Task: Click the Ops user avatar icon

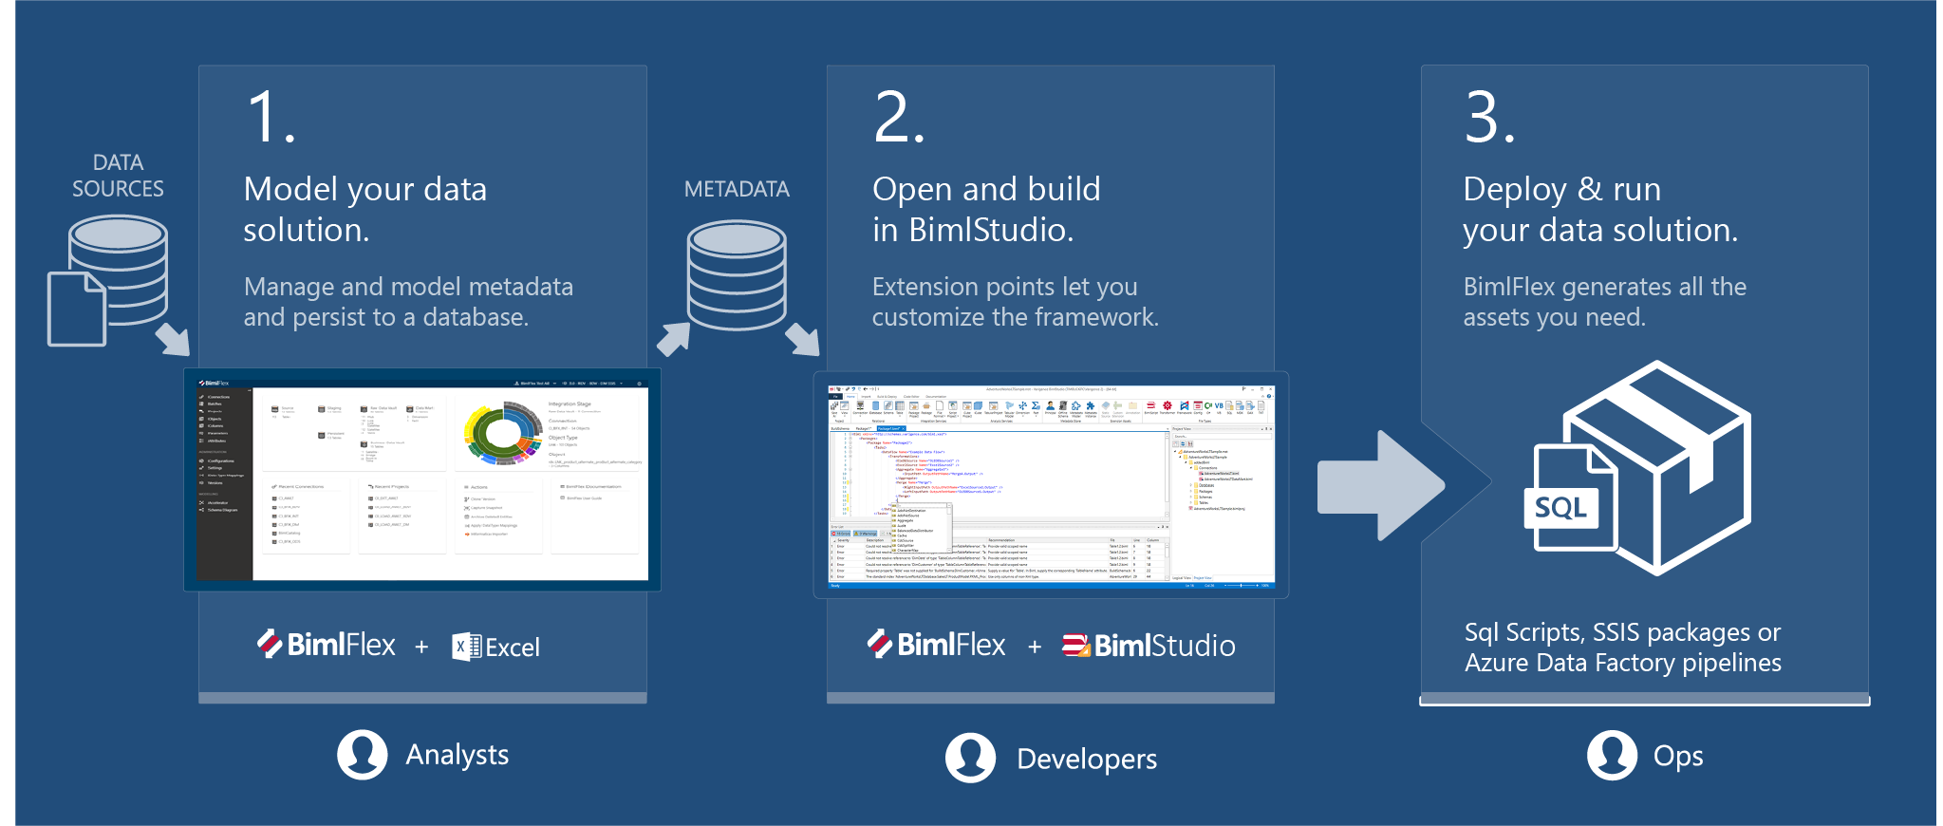Action: click(x=1612, y=756)
